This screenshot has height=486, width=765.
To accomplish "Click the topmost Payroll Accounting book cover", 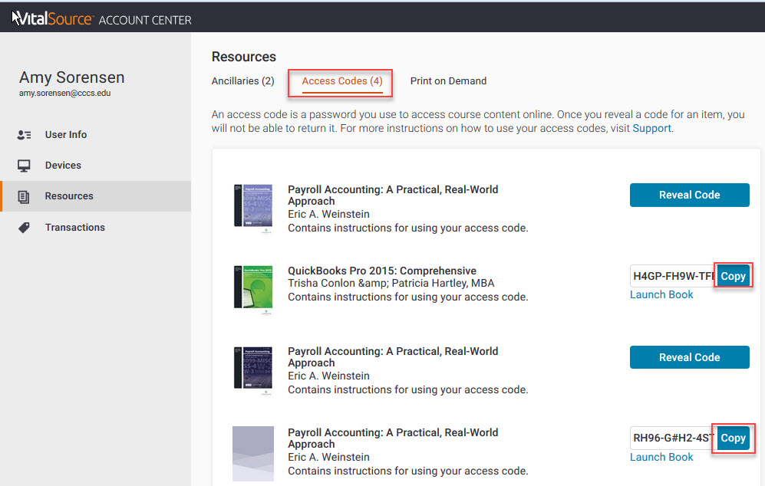I will [253, 206].
